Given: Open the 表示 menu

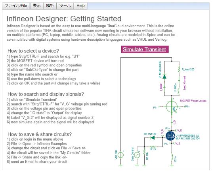Looking at the screenshot, I should pyautogui.click(x=37, y=6).
